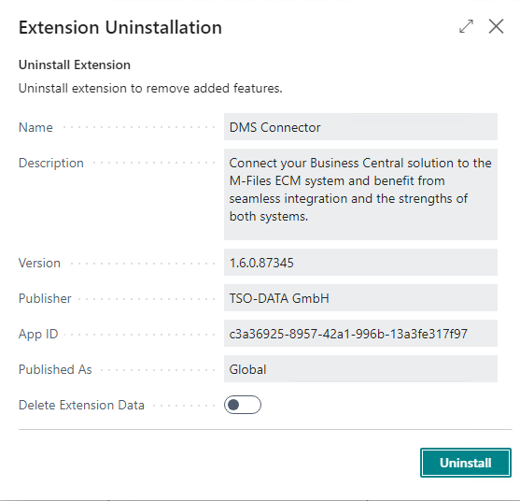
Task: Enable the Delete Extension Data switch
Action: coord(243,405)
